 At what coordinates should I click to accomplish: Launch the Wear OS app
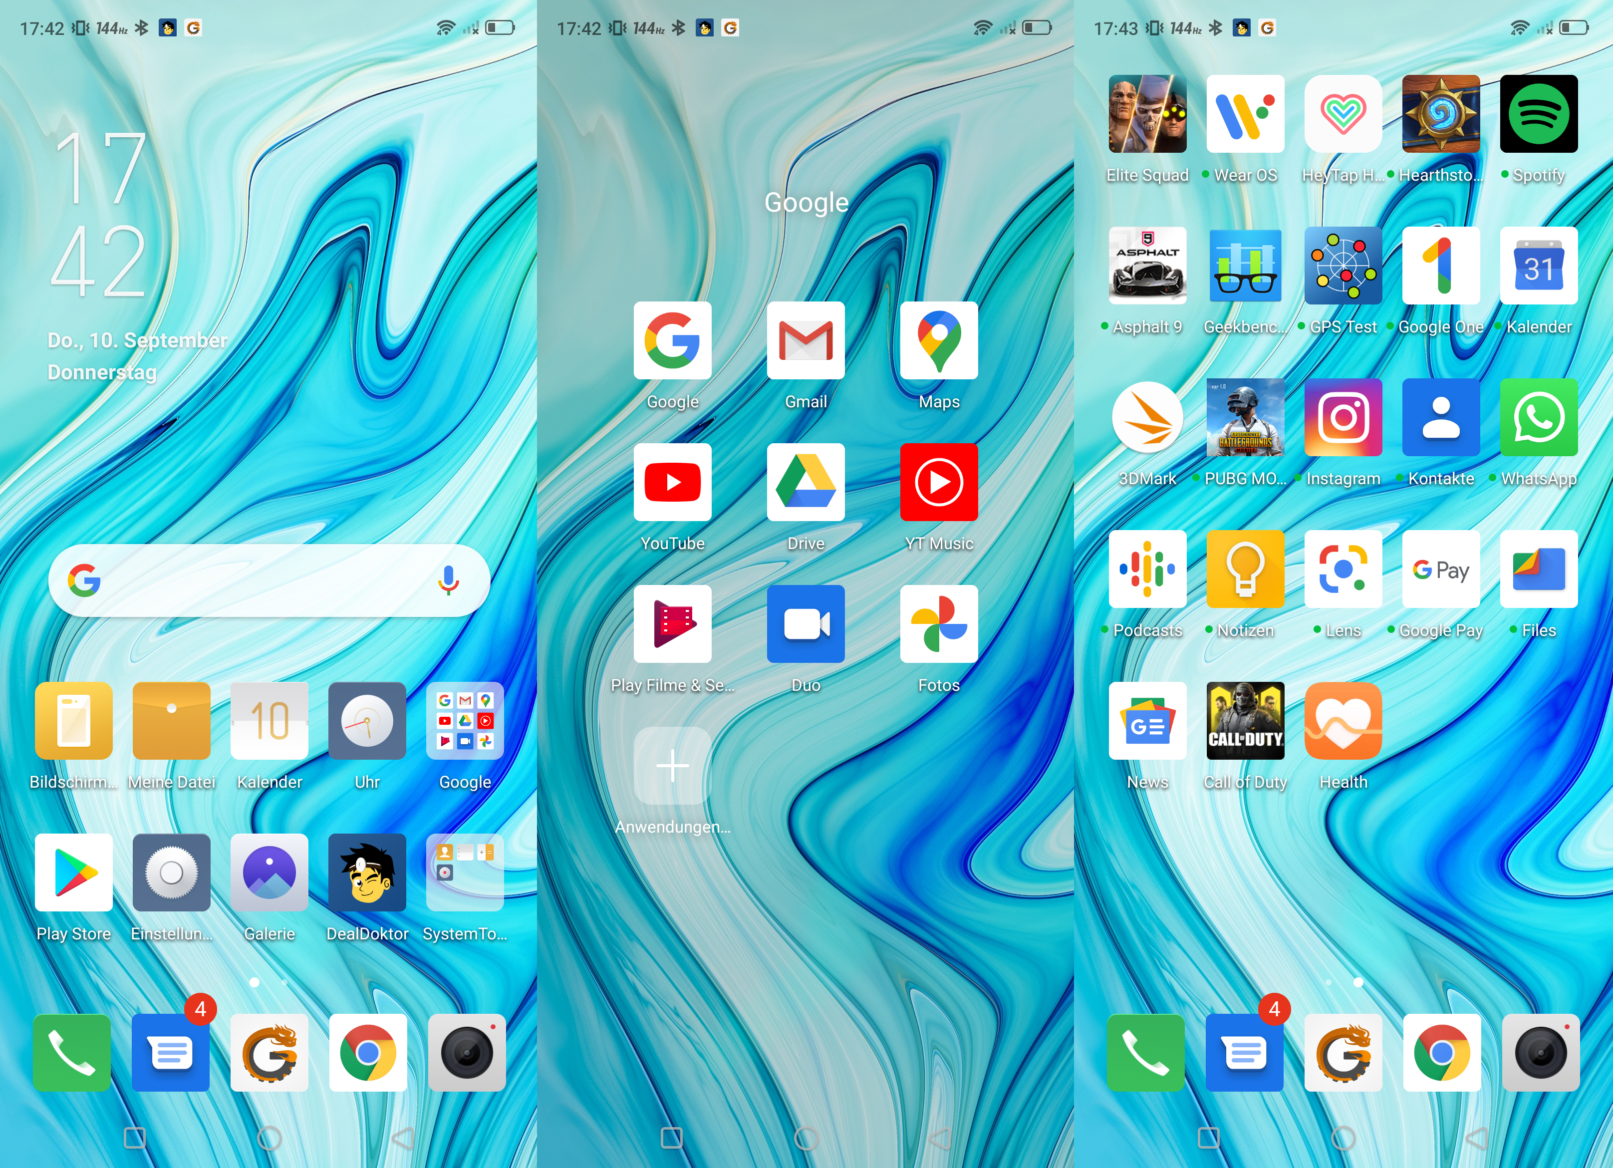pos(1245,114)
